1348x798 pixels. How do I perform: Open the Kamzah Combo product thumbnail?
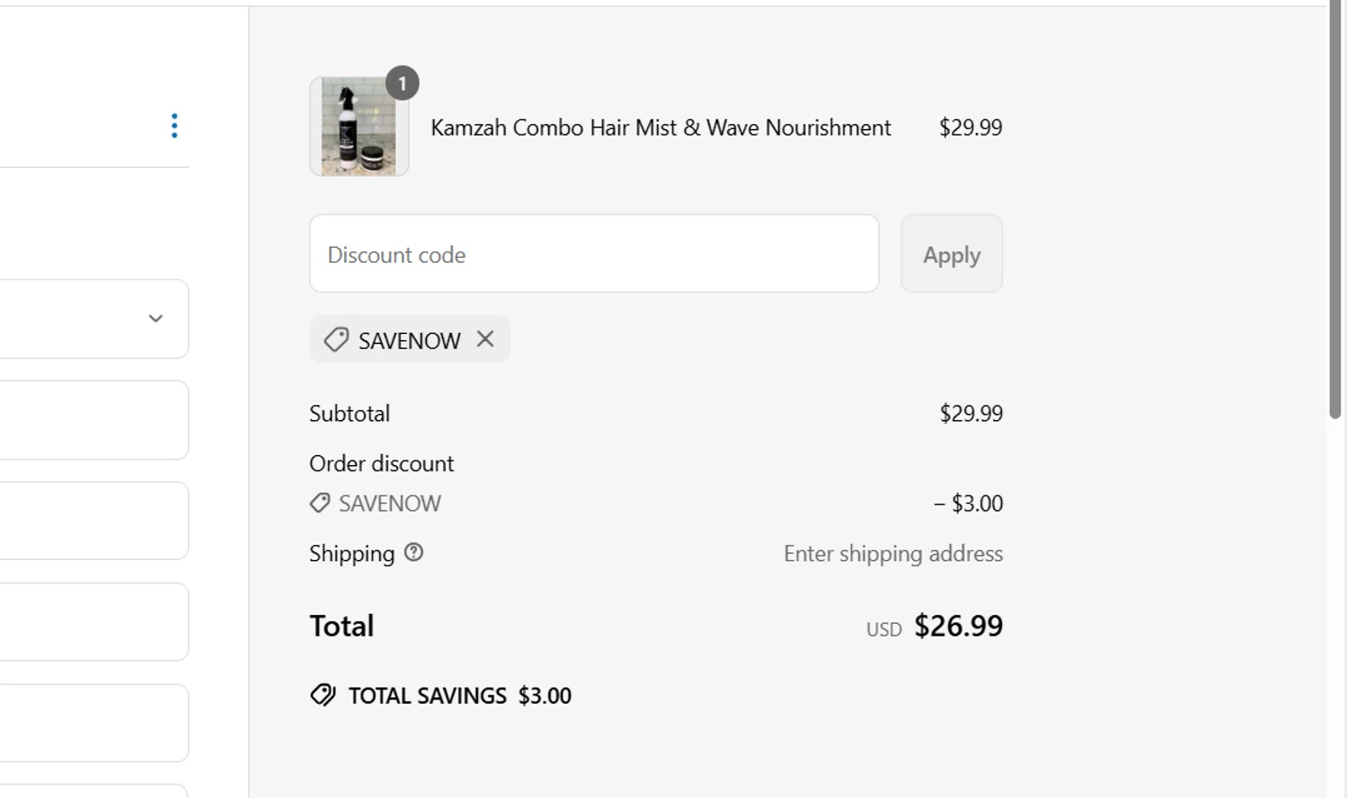(x=359, y=127)
